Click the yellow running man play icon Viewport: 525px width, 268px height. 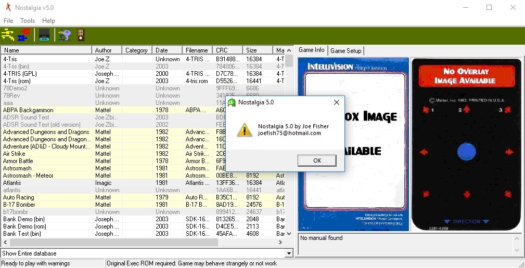pyautogui.click(x=8, y=35)
